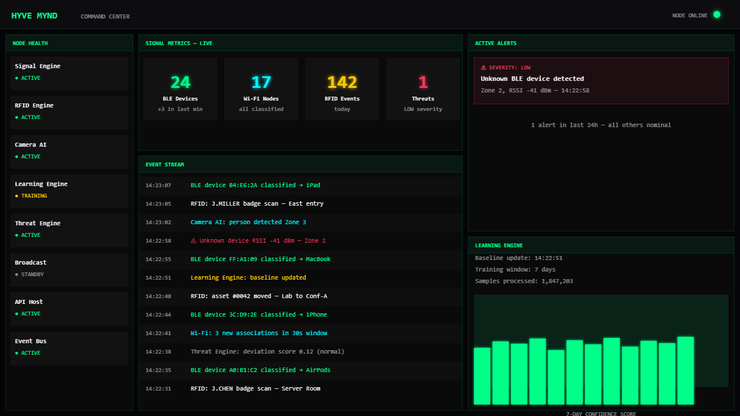This screenshot has height=416, width=740.
Task: Open the Unknown BLE device detected alert
Action: coord(601,81)
